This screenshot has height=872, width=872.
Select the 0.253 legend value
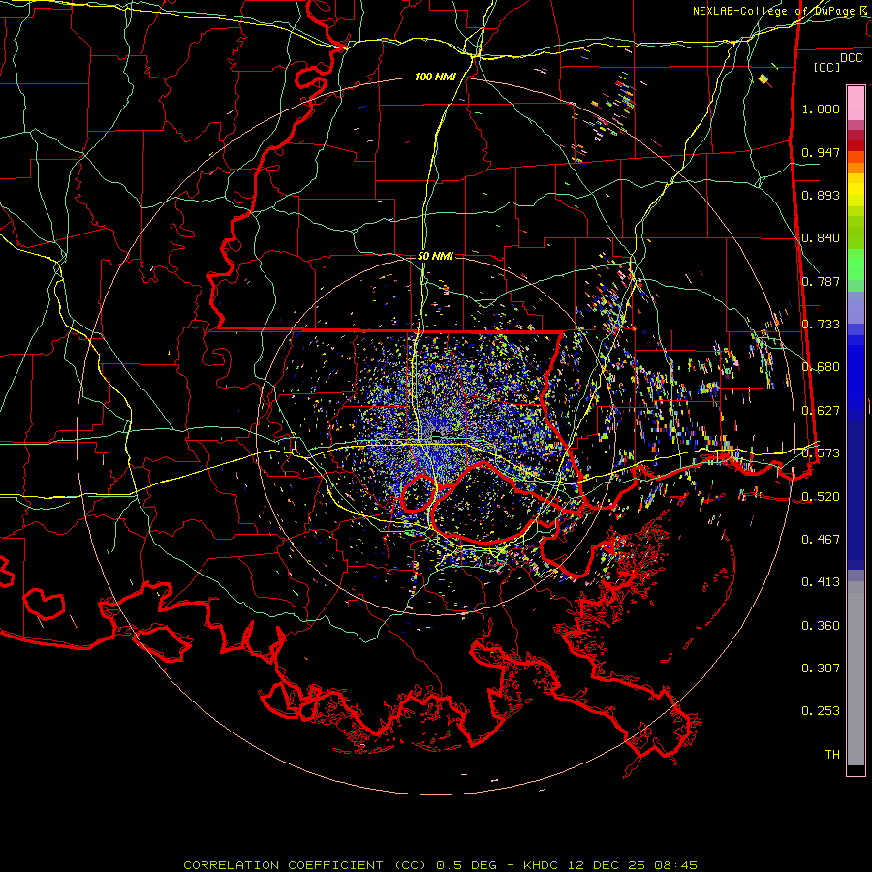pos(821,711)
